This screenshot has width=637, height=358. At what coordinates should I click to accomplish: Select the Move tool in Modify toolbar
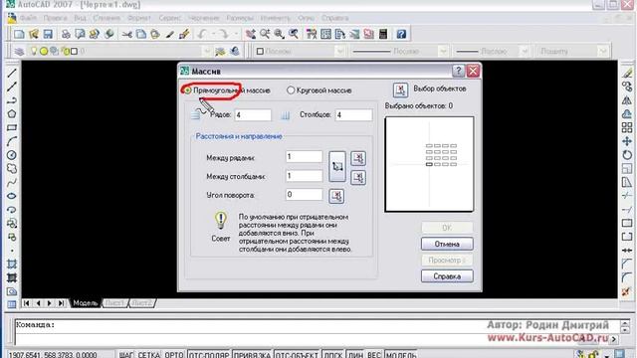(627, 141)
